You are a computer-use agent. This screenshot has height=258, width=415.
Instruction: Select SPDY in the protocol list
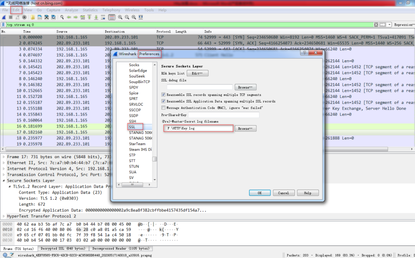coord(134,87)
